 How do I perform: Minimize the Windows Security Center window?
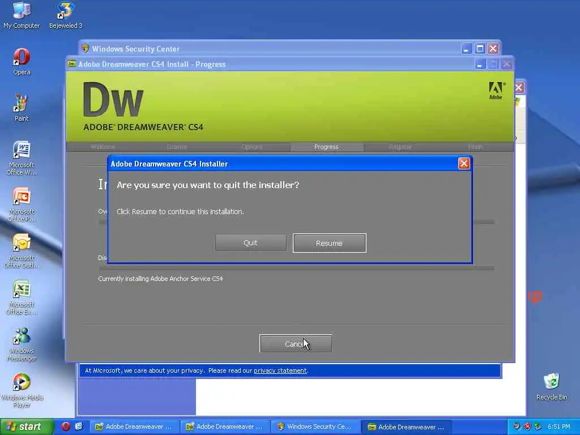tap(467, 49)
